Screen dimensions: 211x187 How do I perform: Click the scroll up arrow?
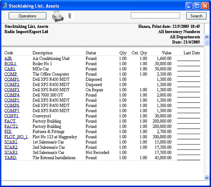pyautogui.click(x=207, y=37)
